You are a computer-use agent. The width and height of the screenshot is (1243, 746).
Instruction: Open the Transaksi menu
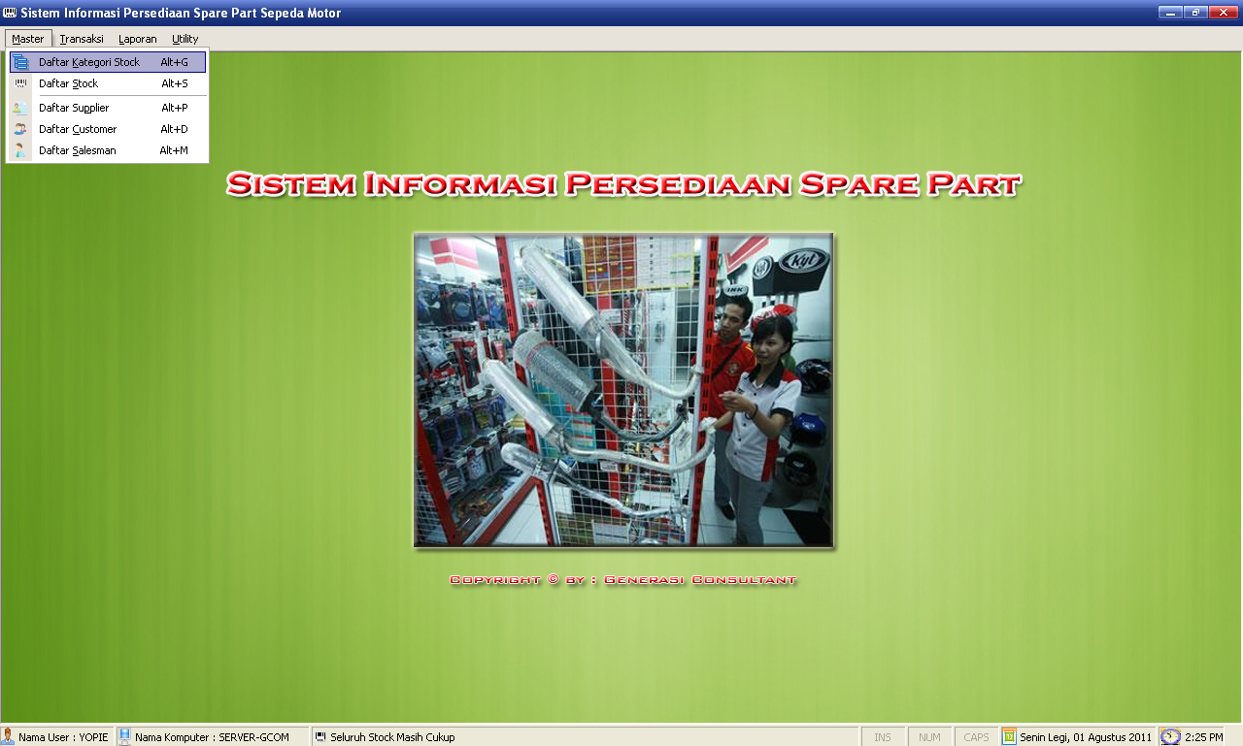pyautogui.click(x=82, y=39)
